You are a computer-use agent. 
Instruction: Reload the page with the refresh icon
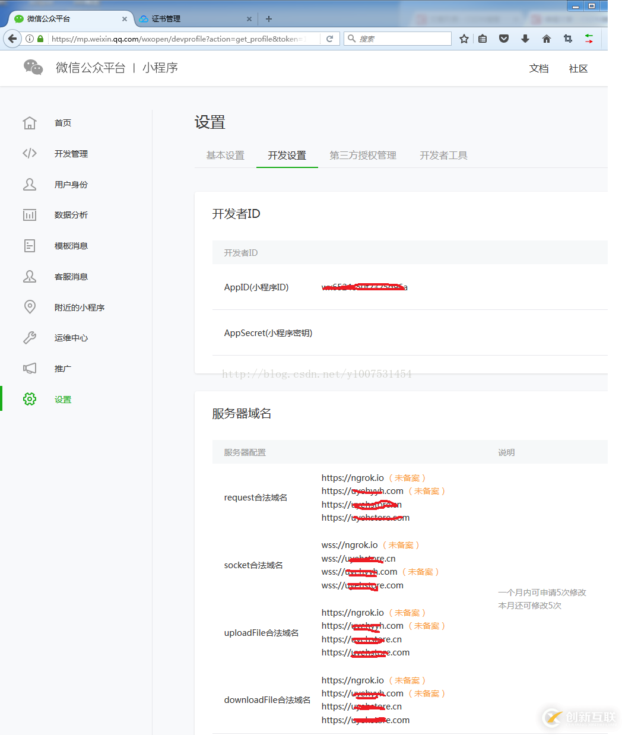(329, 39)
